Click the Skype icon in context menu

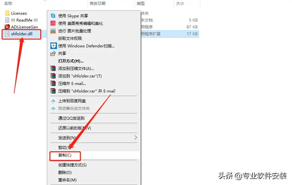tap(53, 16)
